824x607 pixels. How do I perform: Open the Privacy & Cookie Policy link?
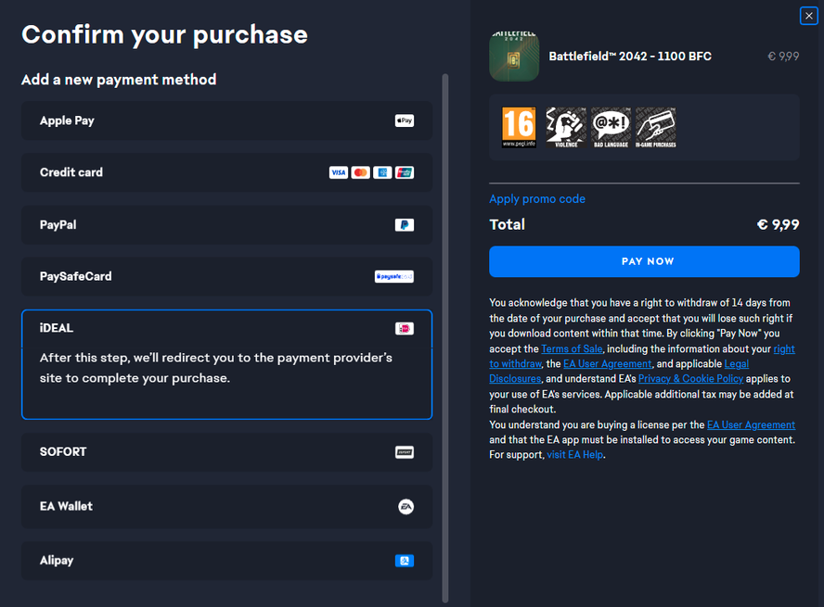tap(690, 379)
